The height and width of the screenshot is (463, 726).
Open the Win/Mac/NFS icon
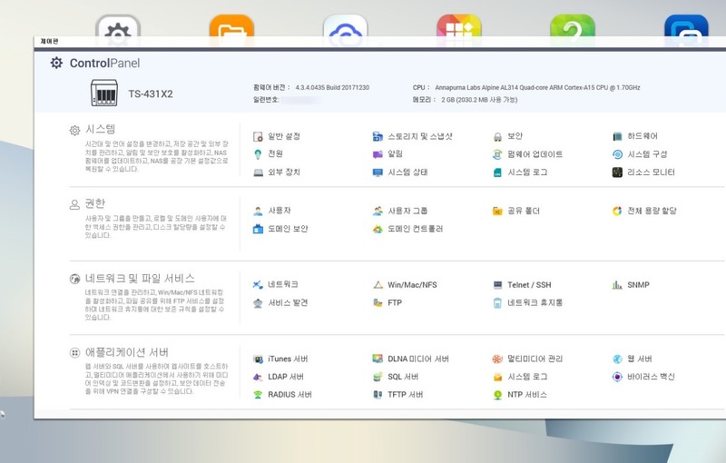[378, 285]
